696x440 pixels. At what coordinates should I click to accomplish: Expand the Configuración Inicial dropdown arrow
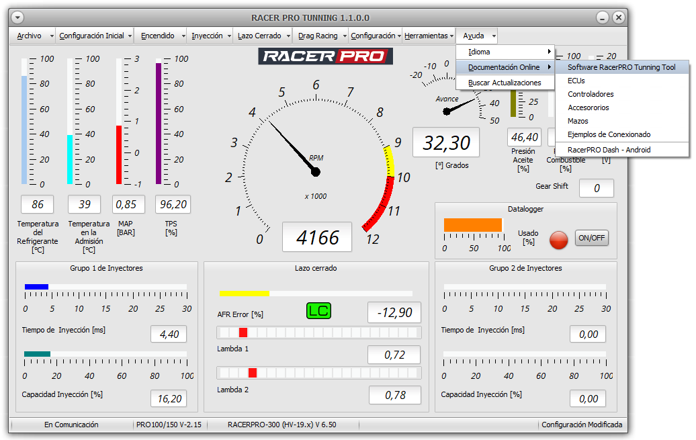[130, 36]
